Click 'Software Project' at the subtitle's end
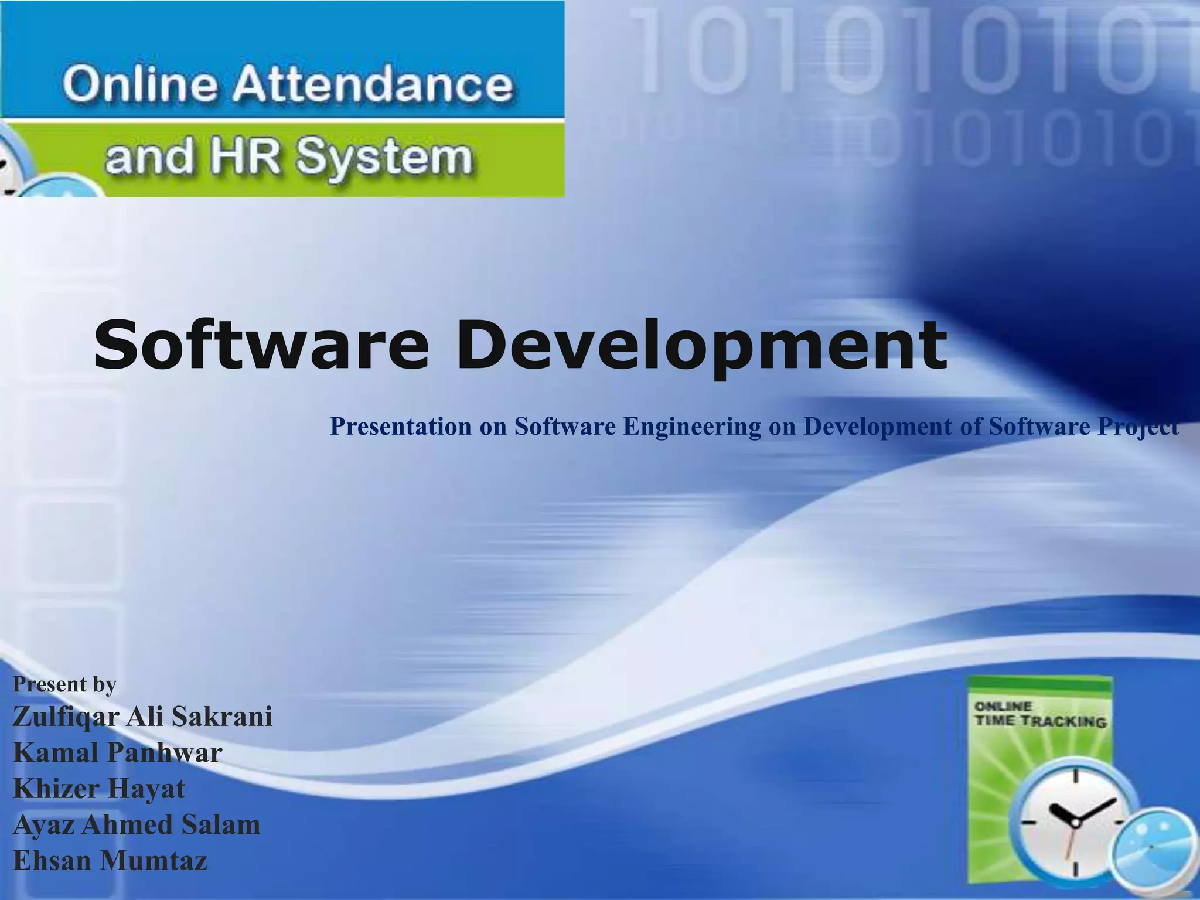1200x900 pixels. pos(1084,426)
